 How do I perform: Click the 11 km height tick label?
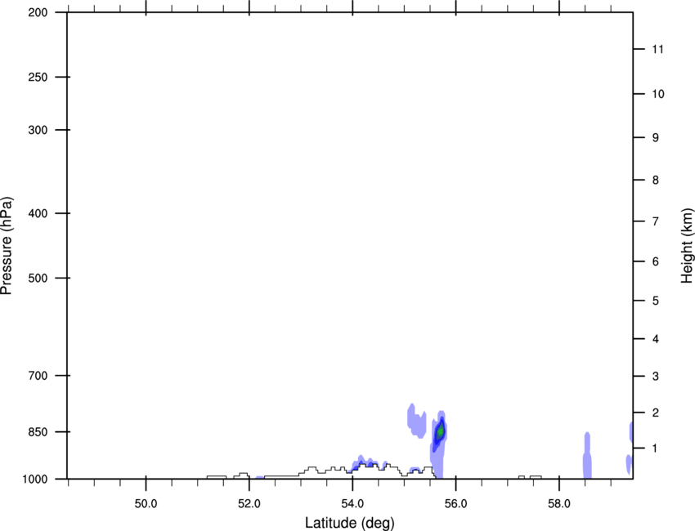(x=657, y=49)
